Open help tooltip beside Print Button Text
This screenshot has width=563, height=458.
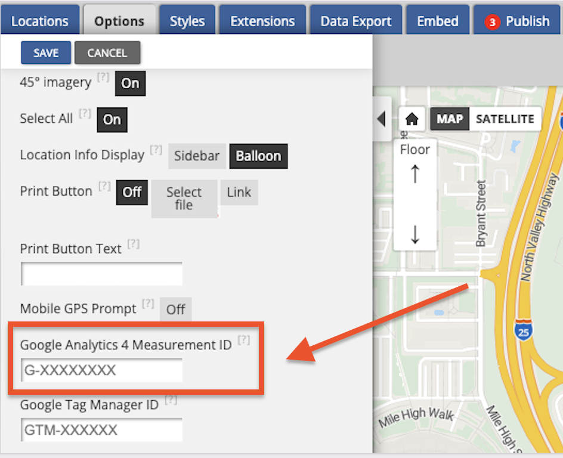pos(134,243)
